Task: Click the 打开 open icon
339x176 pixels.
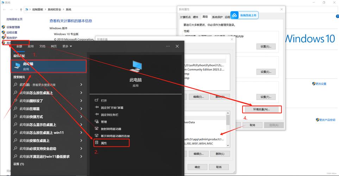Action: (x=97, y=100)
